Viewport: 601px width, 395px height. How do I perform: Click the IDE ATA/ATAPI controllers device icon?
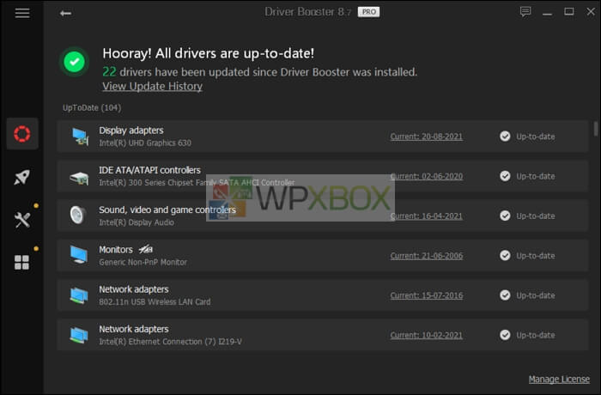pyautogui.click(x=79, y=178)
